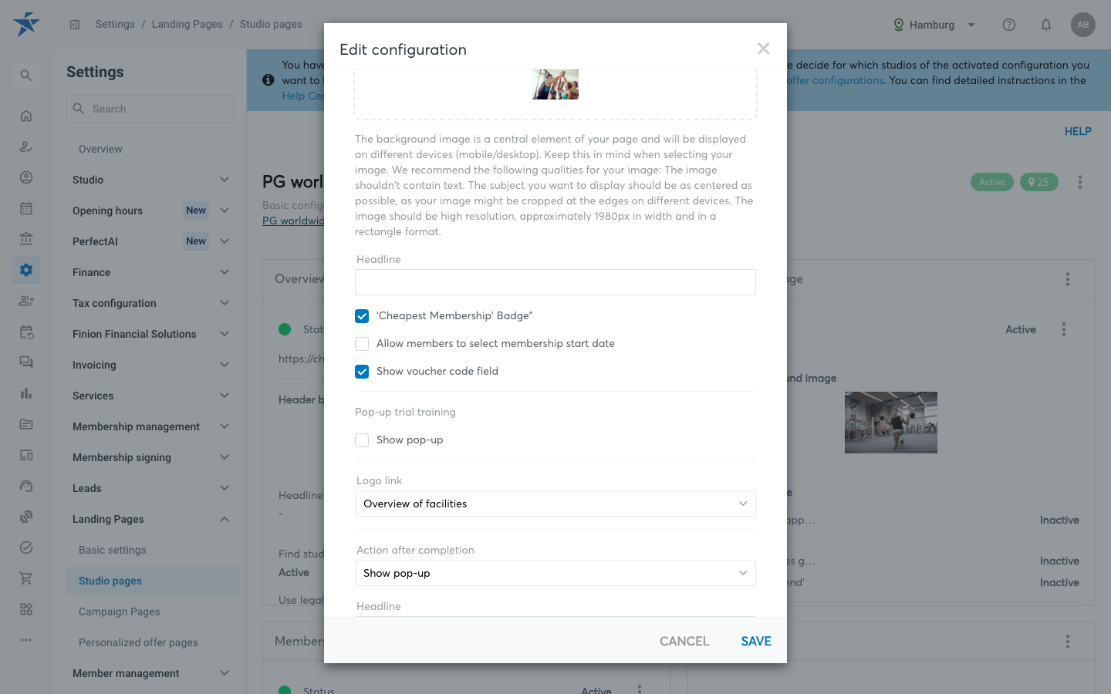Open member check-in icon in left rail
The height and width of the screenshot is (694, 1111).
(26, 147)
